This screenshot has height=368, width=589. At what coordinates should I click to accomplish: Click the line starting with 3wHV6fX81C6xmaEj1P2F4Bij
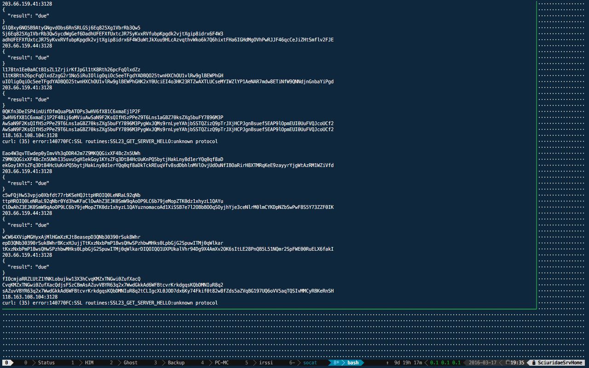click(113, 117)
